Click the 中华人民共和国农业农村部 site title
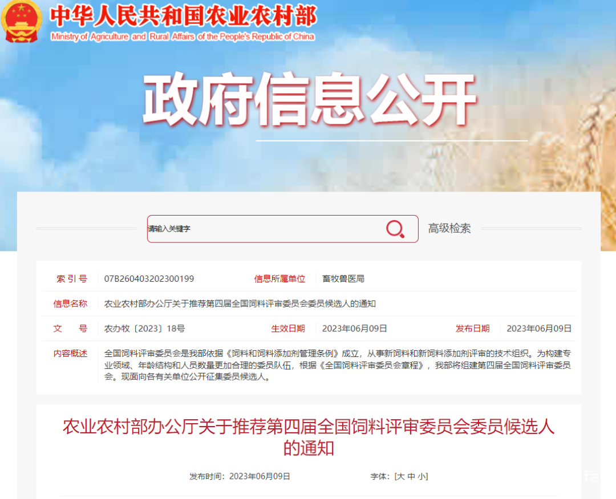The image size is (616, 499). (x=183, y=16)
